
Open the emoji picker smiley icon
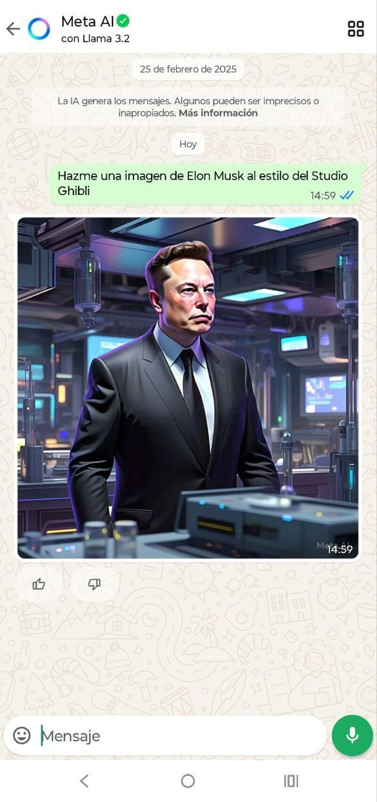click(x=22, y=735)
